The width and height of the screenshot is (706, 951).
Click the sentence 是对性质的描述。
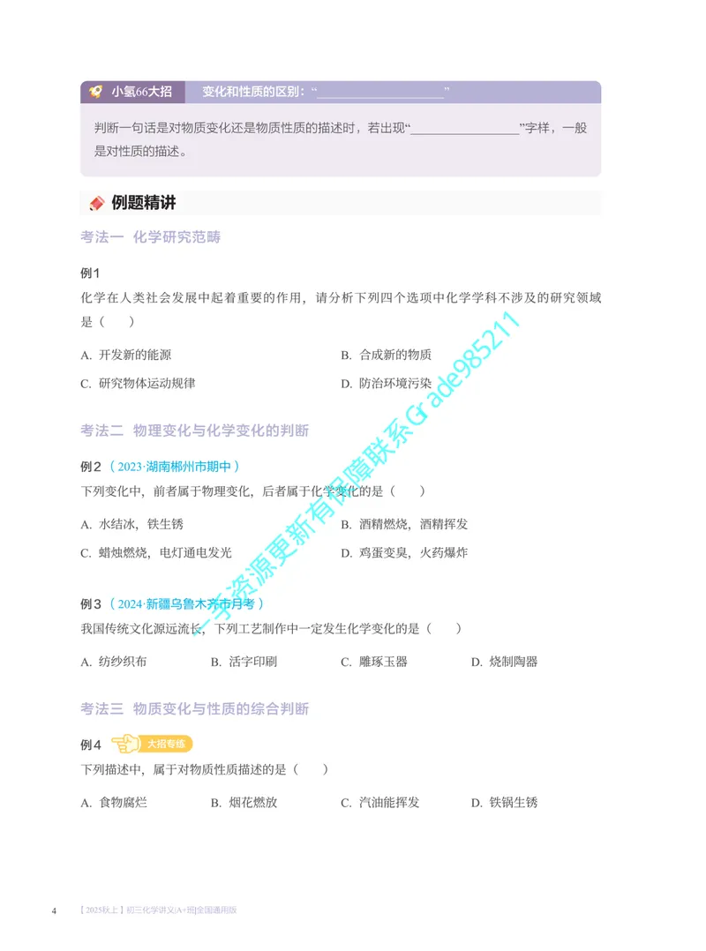click(x=140, y=152)
